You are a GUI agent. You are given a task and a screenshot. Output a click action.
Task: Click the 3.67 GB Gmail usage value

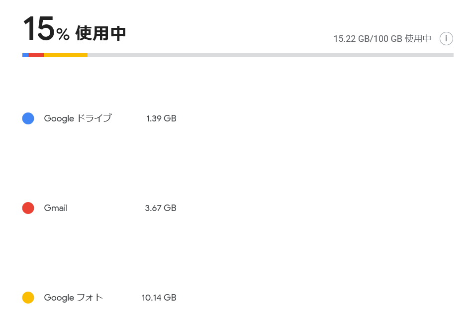click(161, 208)
